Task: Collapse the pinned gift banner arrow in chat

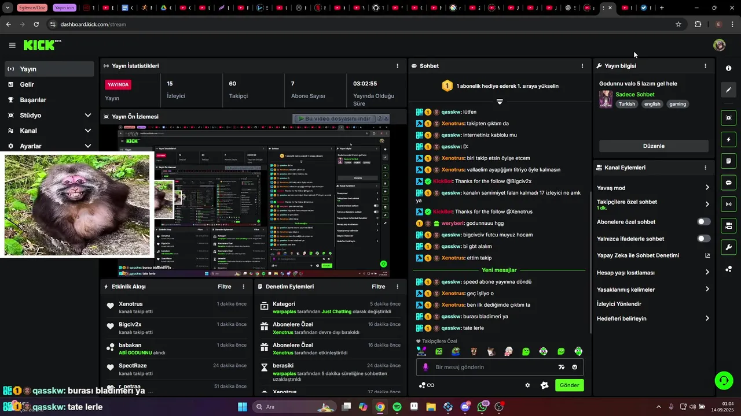Action: pyautogui.click(x=500, y=101)
